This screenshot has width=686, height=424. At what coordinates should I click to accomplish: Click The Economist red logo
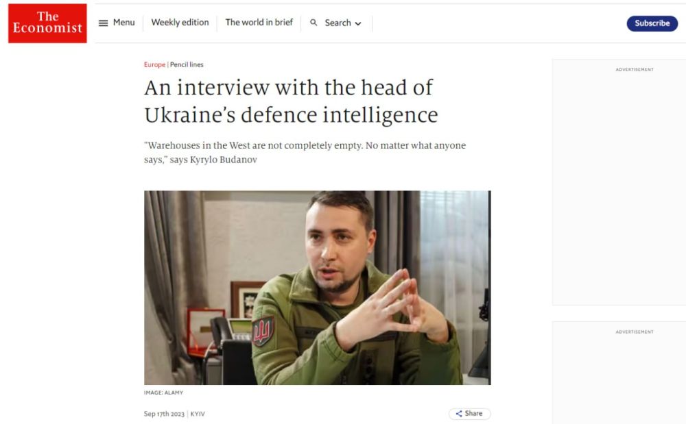[47, 23]
